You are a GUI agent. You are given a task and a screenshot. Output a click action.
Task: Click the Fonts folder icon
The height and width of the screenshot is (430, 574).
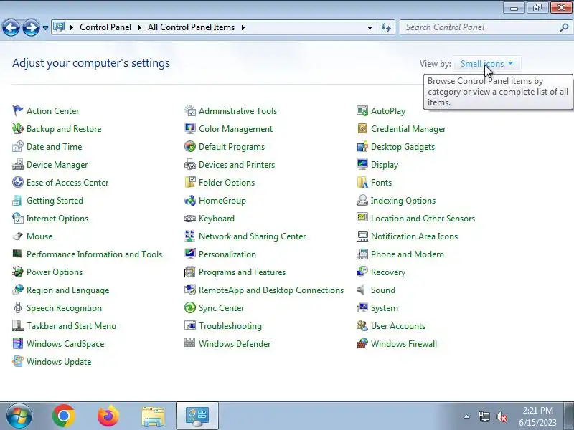pos(362,182)
